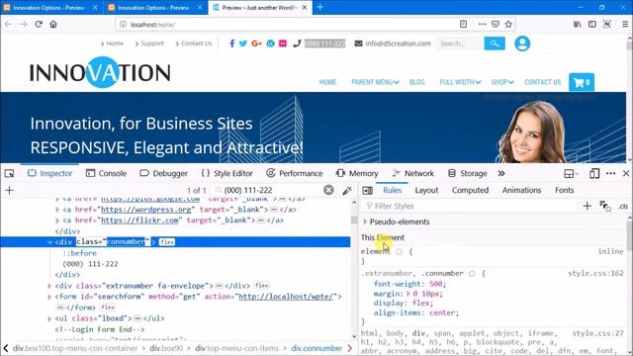Viewport: 633px width, 356px height.
Task: Toggle pseudo-class panel icon next to .cls
Action: tap(605, 207)
